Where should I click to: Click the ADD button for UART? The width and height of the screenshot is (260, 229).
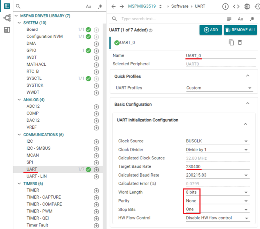click(211, 30)
